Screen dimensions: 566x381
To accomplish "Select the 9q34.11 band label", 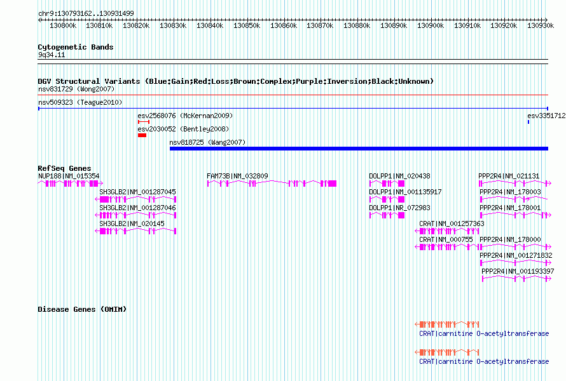I will [52, 55].
